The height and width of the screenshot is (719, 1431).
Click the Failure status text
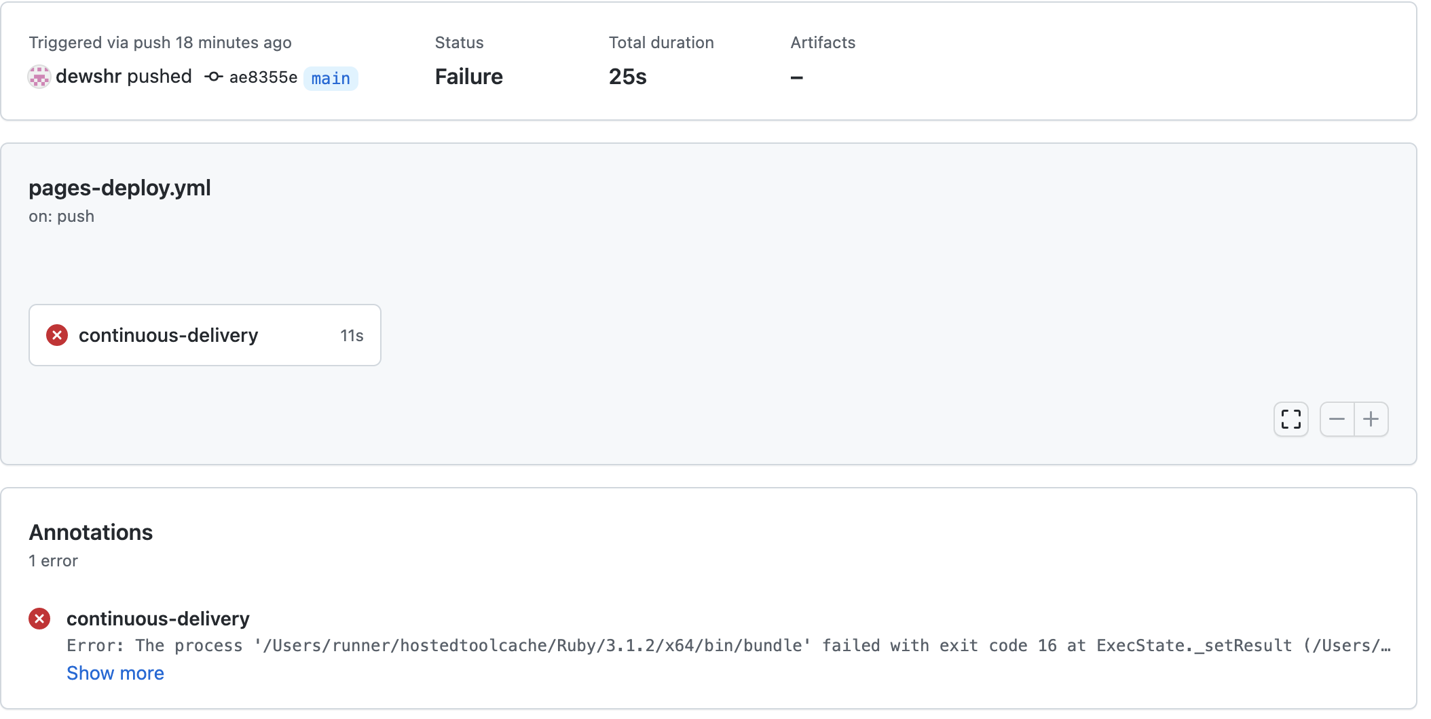pyautogui.click(x=468, y=77)
